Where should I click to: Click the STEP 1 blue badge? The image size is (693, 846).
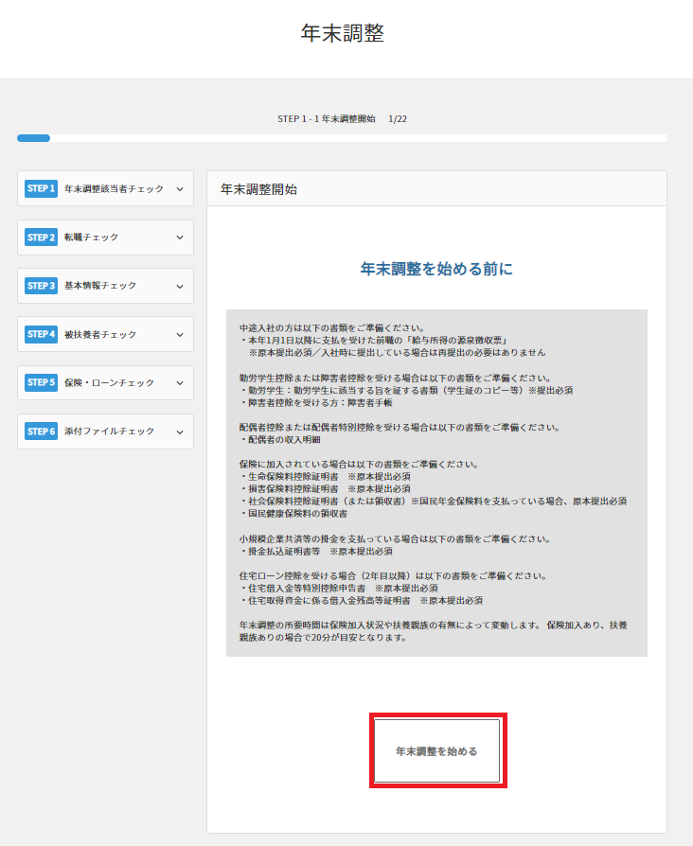[42, 188]
